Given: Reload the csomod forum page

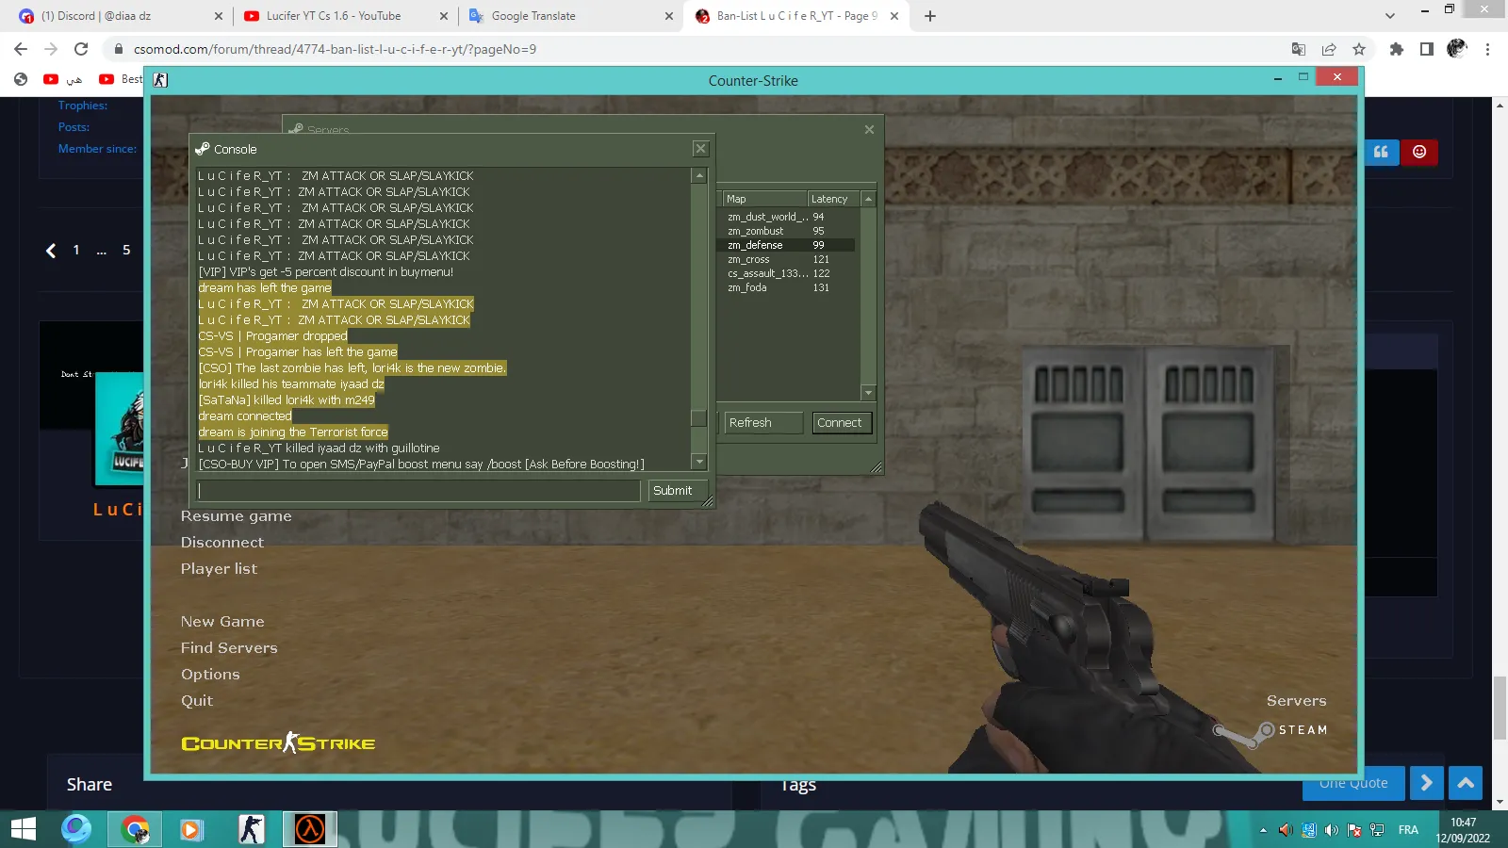Looking at the screenshot, I should click(81, 49).
